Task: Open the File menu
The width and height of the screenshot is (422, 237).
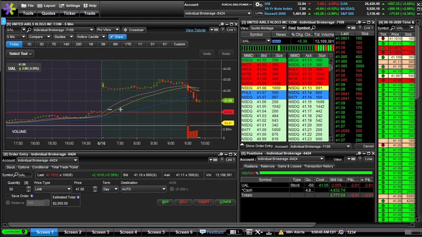Action: point(27,6)
